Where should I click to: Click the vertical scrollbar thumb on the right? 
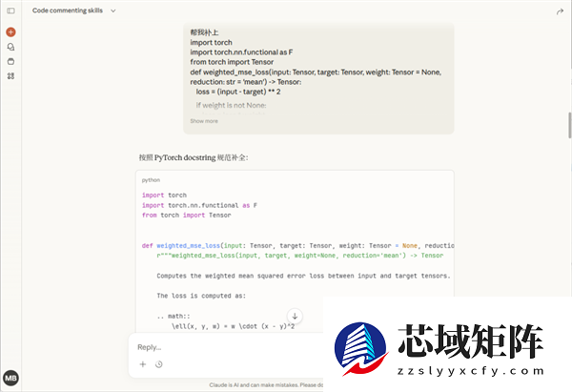click(569, 126)
